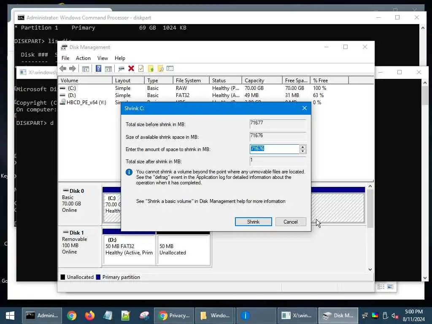
Task: Click the Total size before shrink value 71677
Action: point(278,124)
